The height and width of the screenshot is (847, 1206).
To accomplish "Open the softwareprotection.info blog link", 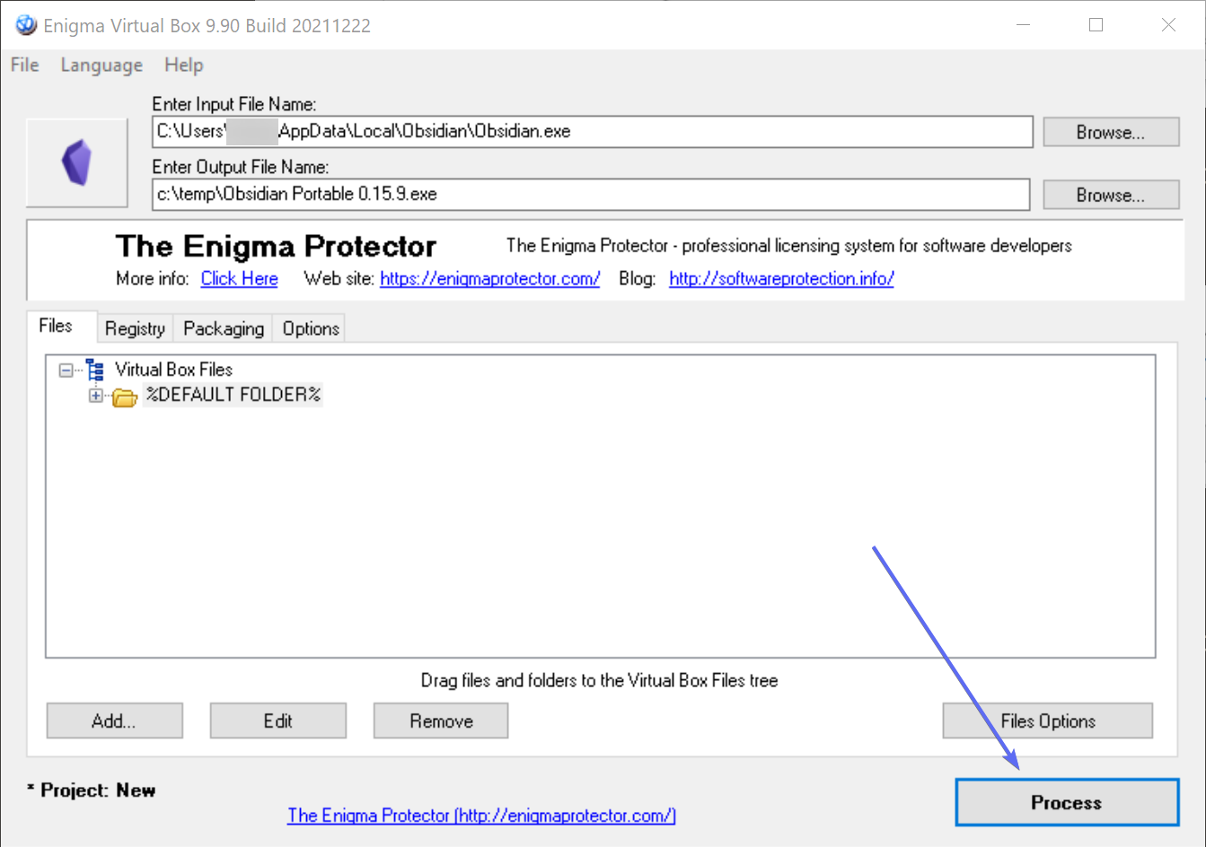I will tap(782, 278).
